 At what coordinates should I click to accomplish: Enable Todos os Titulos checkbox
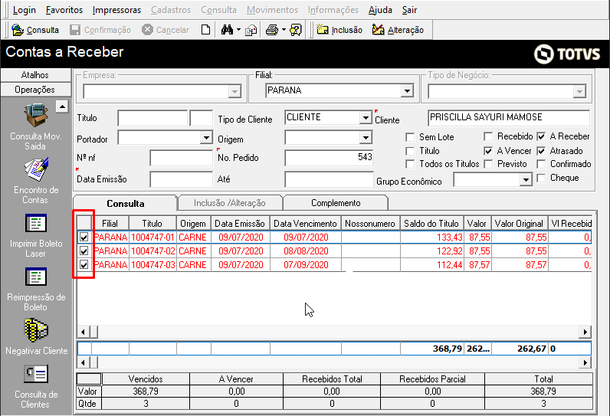pos(410,164)
